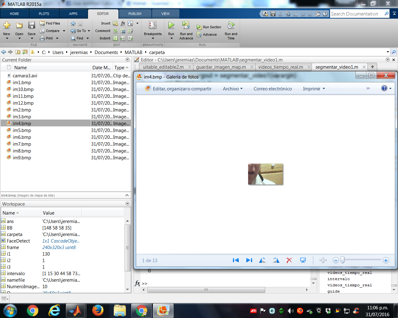
Task: Click the smart Indent icon
Action: 115,38
